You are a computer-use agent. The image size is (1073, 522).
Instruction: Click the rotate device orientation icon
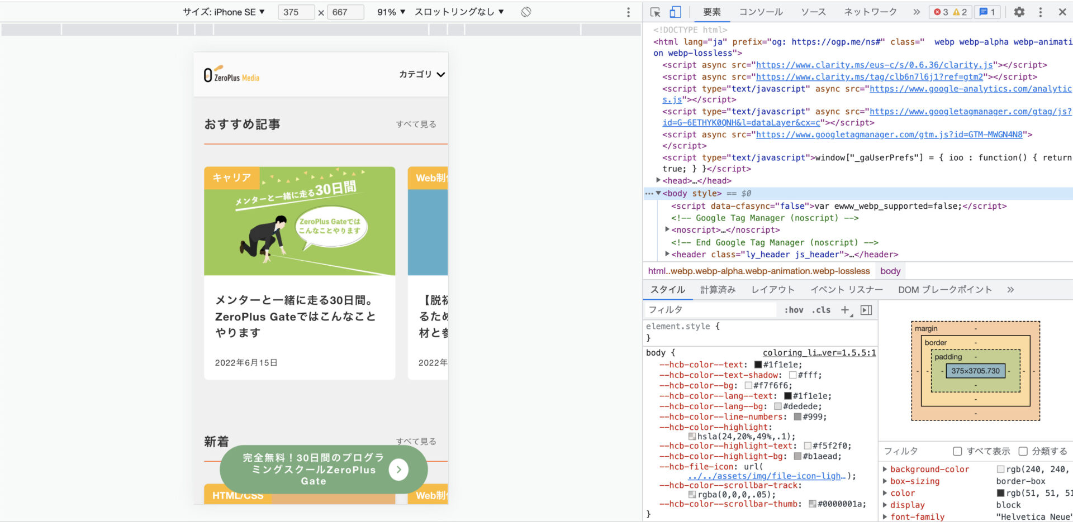coord(526,12)
